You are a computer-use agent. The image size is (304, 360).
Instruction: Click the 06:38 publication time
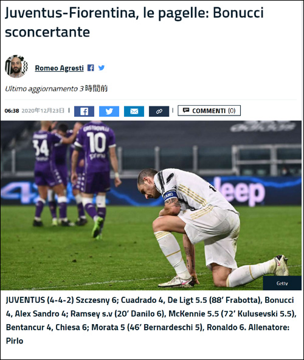12,111
